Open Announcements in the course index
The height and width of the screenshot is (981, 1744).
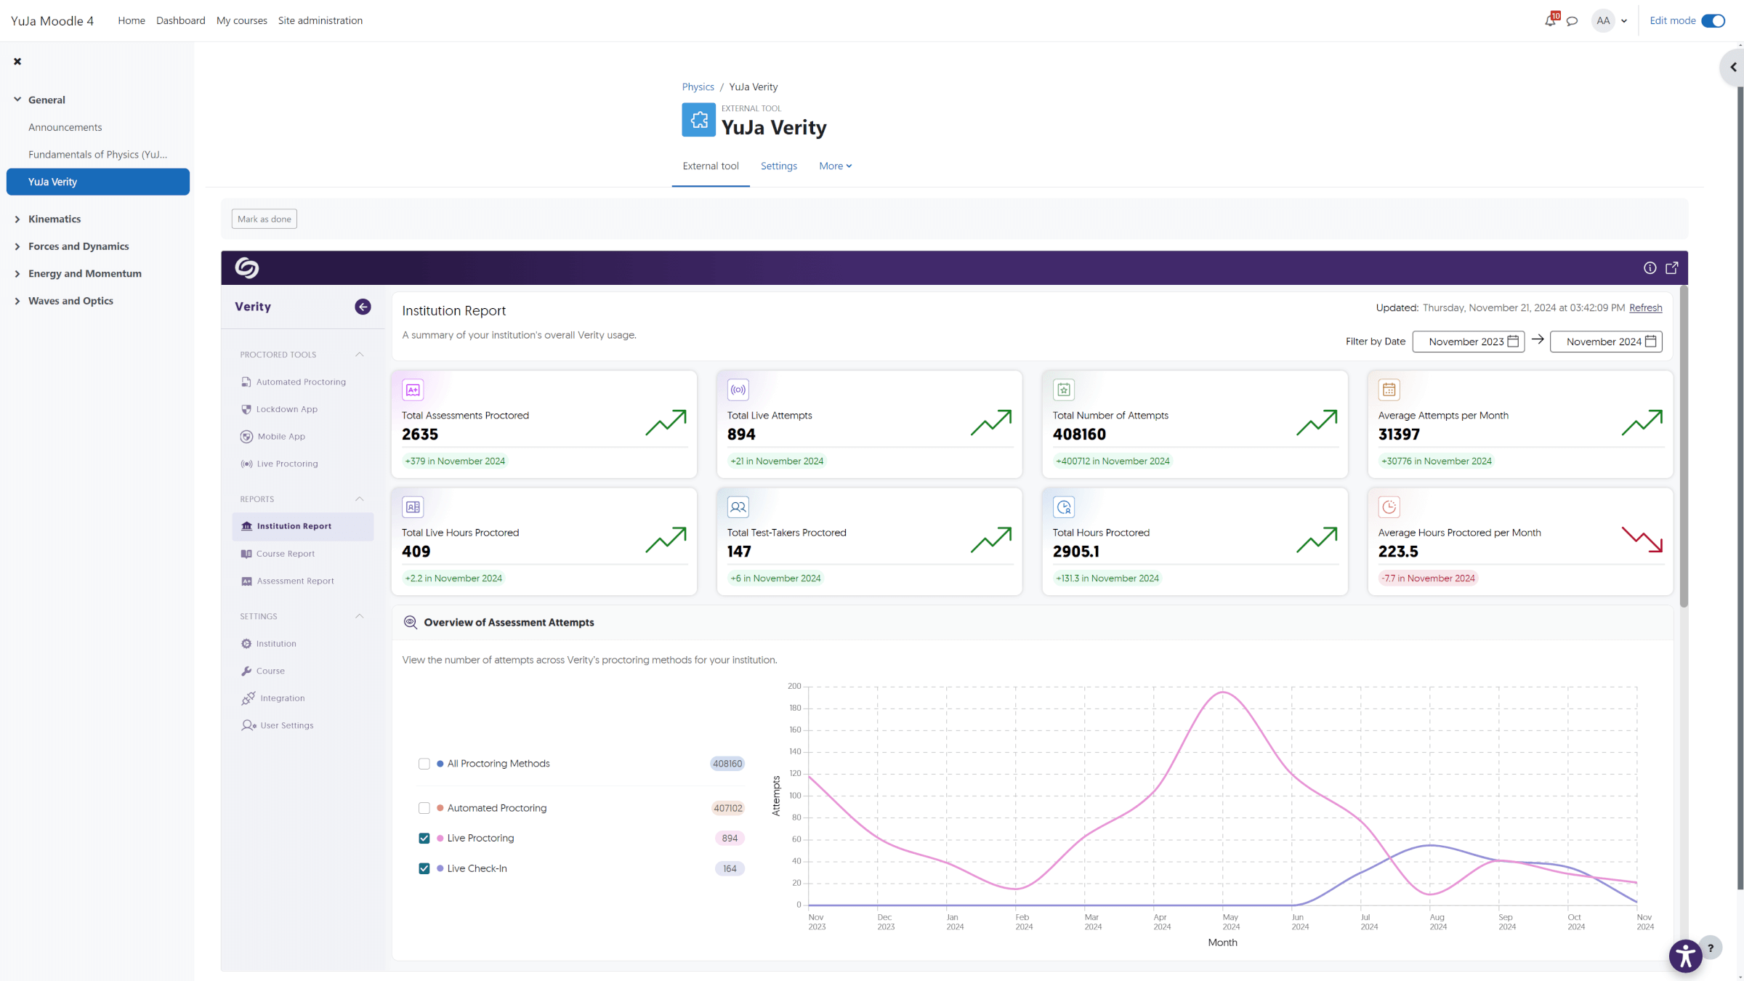pos(65,127)
